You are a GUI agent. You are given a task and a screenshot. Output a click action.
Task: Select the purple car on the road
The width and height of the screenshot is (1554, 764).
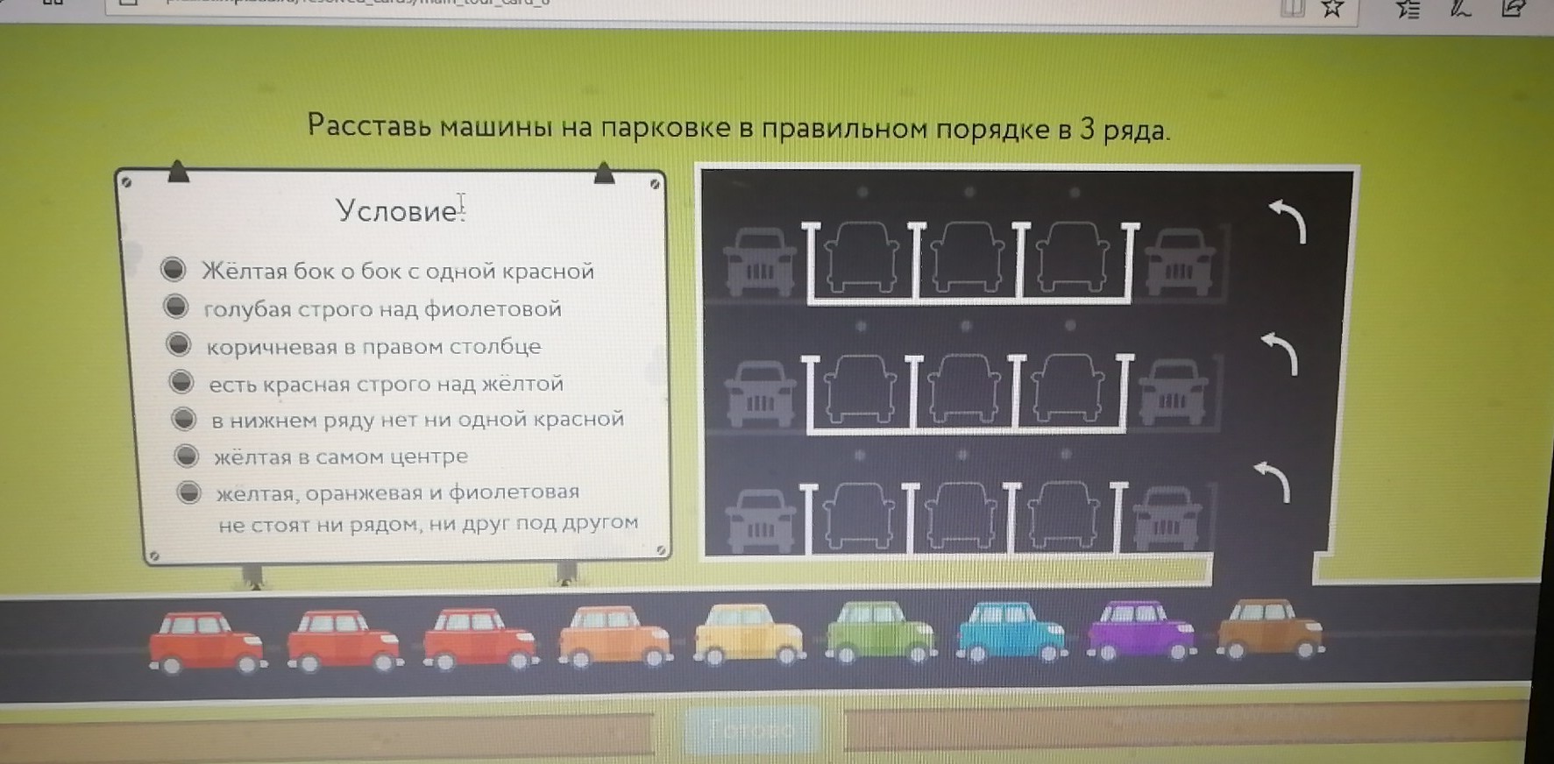(1141, 629)
